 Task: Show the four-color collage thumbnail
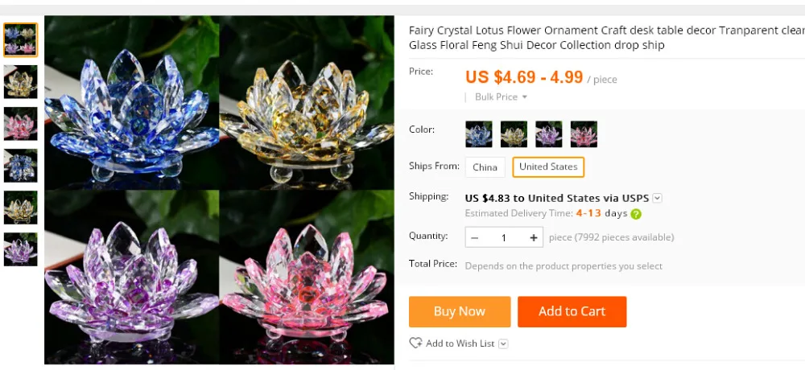tap(21, 39)
